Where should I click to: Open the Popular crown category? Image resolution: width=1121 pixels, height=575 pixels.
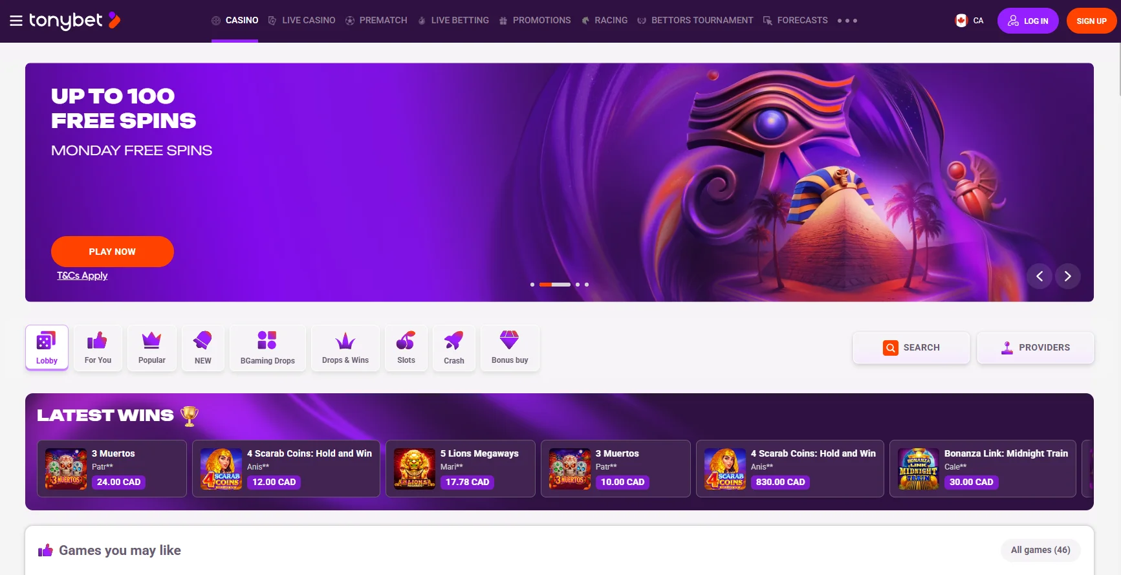(152, 347)
